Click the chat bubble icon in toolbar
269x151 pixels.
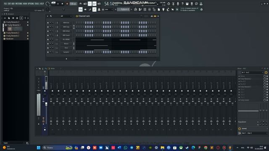point(196,4)
